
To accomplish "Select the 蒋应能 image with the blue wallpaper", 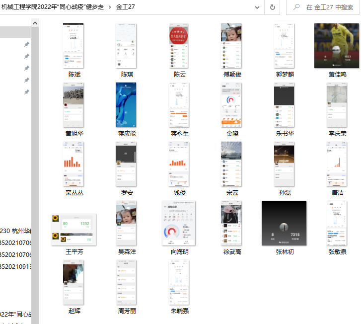I will pos(126,105).
